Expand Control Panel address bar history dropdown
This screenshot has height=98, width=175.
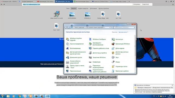tap(110, 27)
